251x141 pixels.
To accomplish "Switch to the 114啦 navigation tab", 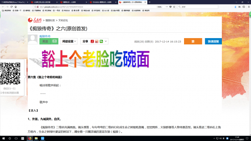I will [x=13, y=2].
